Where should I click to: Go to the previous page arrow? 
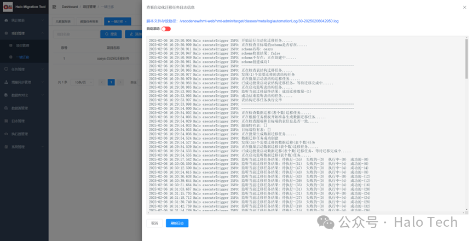tap(102, 82)
